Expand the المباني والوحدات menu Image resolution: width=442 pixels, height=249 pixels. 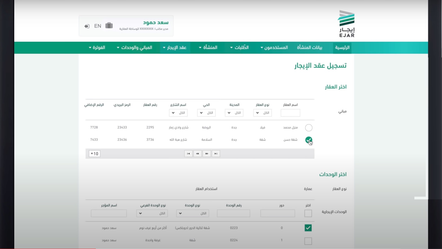point(135,47)
